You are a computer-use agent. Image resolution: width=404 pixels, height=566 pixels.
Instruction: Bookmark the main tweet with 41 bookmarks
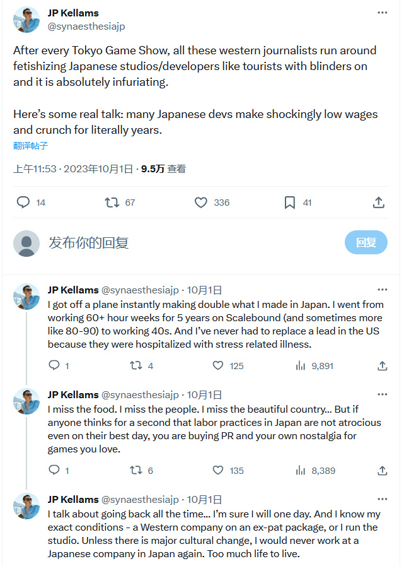(290, 203)
